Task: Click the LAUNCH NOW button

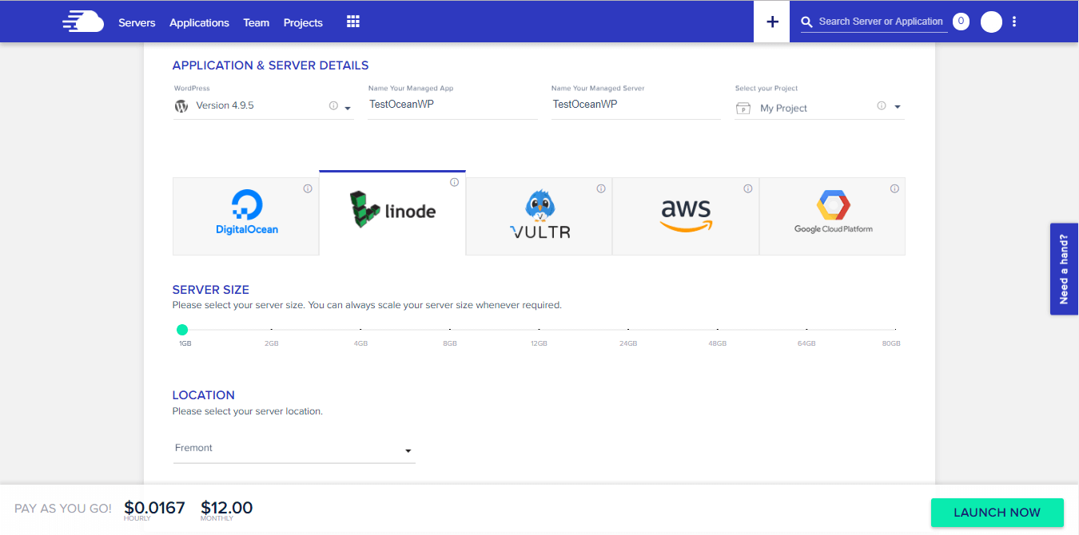Action: point(997,513)
